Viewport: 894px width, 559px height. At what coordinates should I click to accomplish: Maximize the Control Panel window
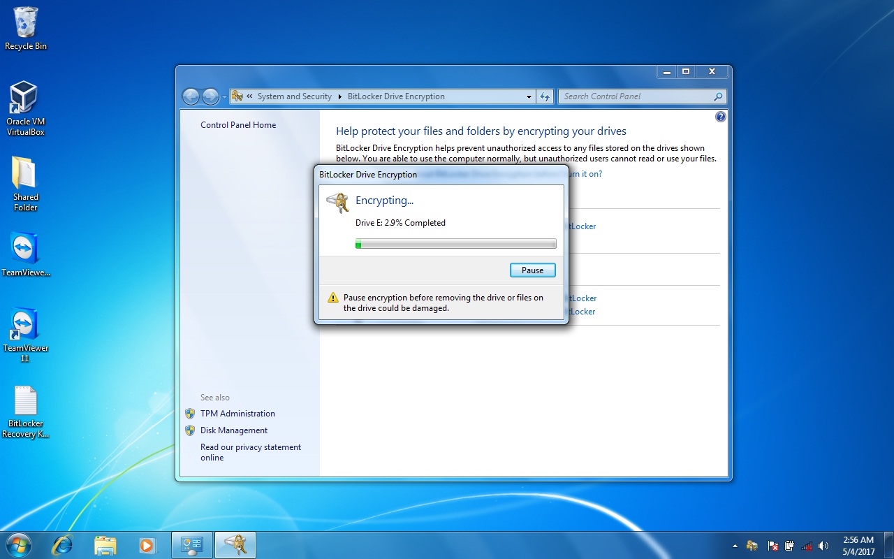(686, 71)
